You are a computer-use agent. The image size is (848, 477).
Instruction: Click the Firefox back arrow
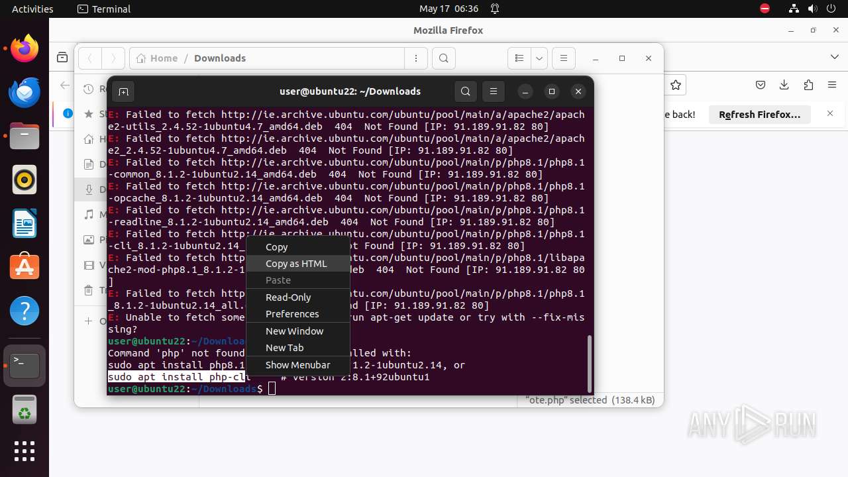click(x=65, y=85)
